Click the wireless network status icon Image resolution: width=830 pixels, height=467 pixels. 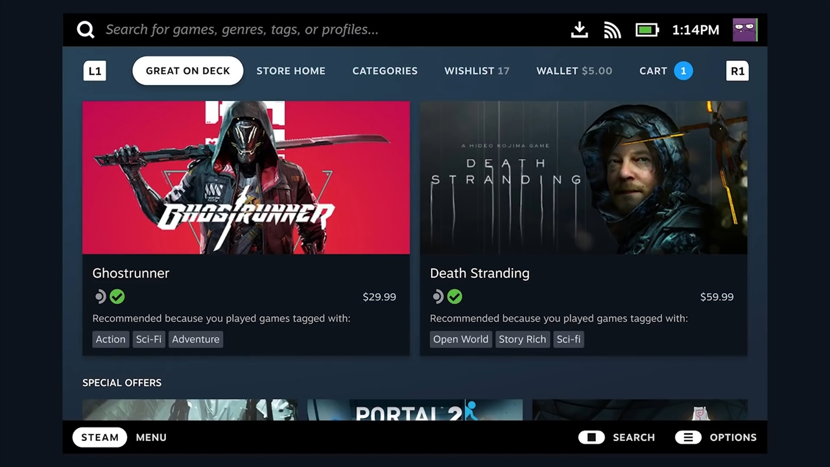coord(612,30)
